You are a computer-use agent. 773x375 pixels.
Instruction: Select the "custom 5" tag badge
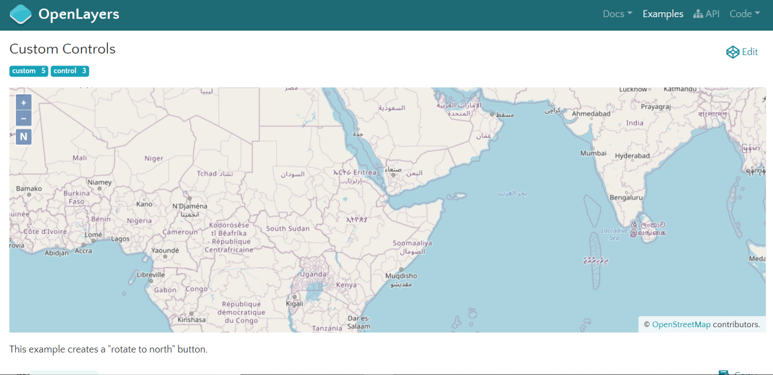pyautogui.click(x=28, y=70)
